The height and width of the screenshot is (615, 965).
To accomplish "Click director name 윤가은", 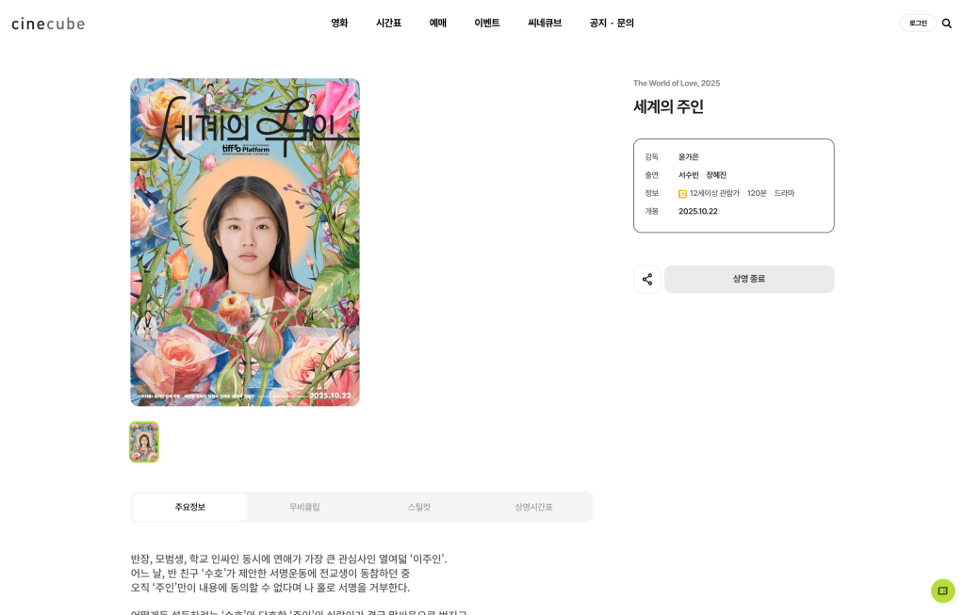I will (x=688, y=157).
